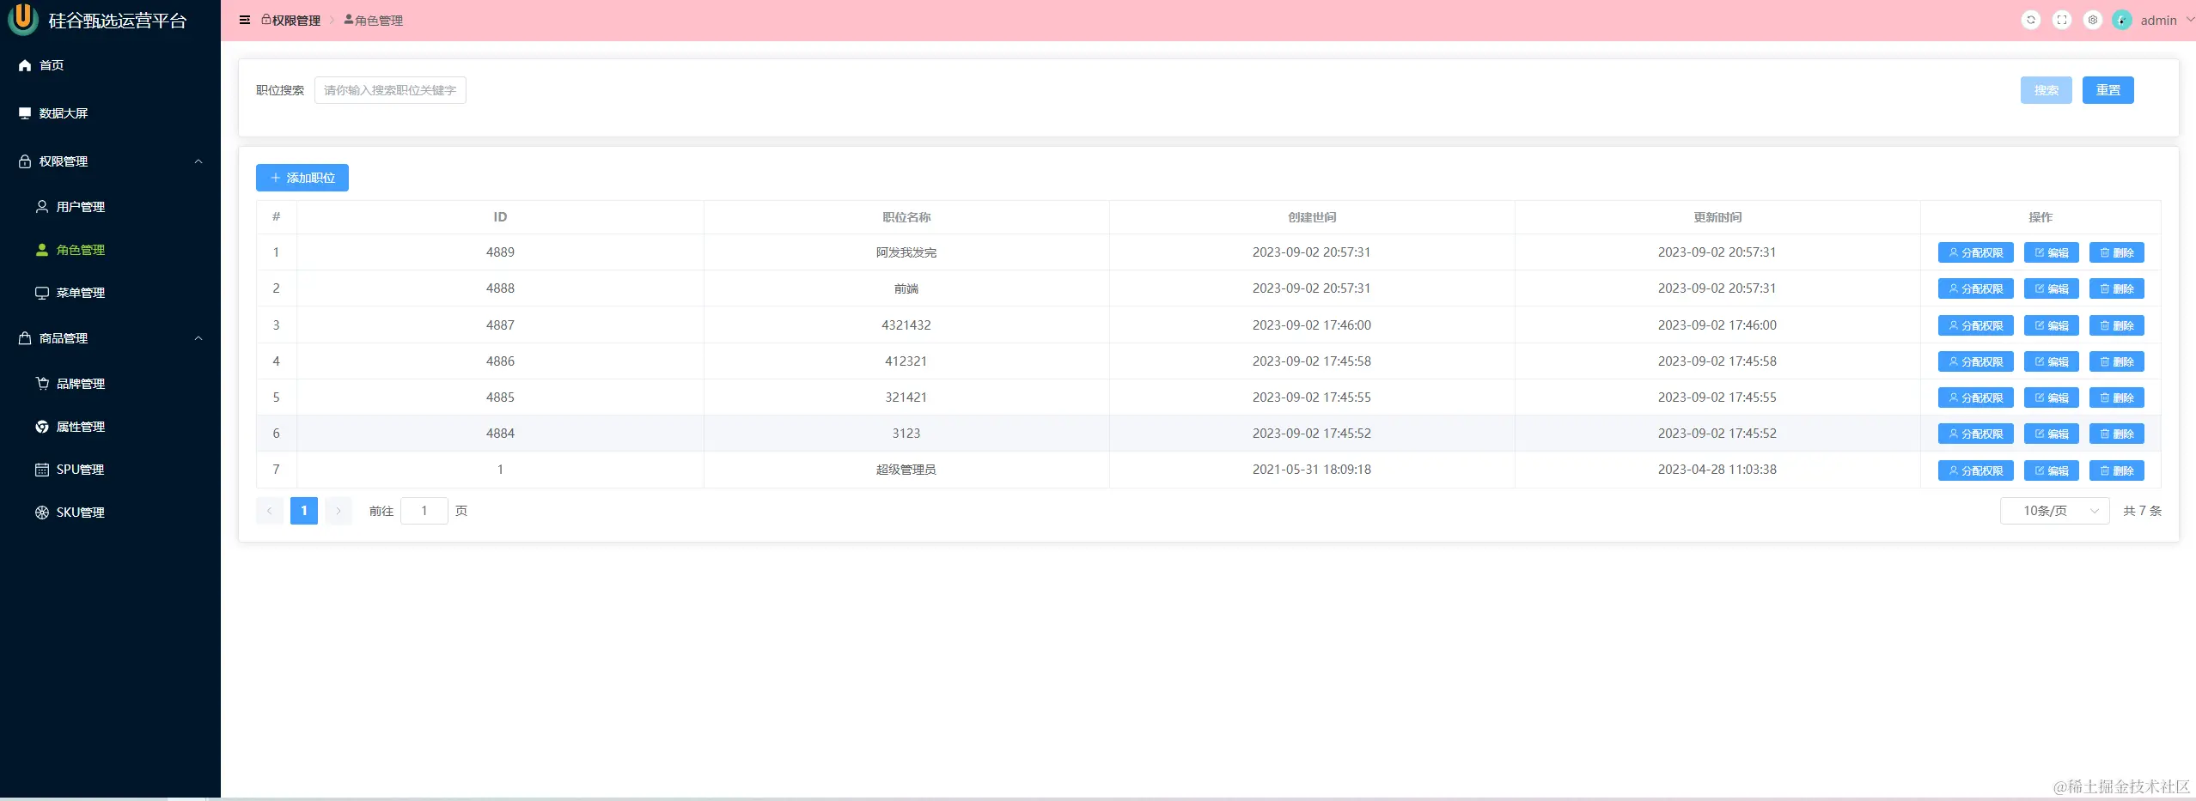
Task: Click ID cell 4884
Action: pyautogui.click(x=500, y=434)
